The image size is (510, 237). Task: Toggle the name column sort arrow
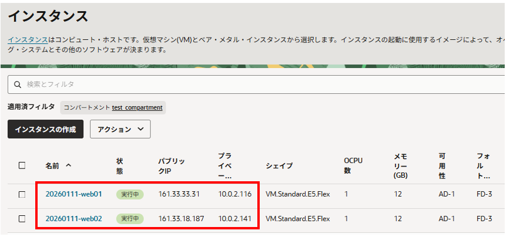pos(69,165)
